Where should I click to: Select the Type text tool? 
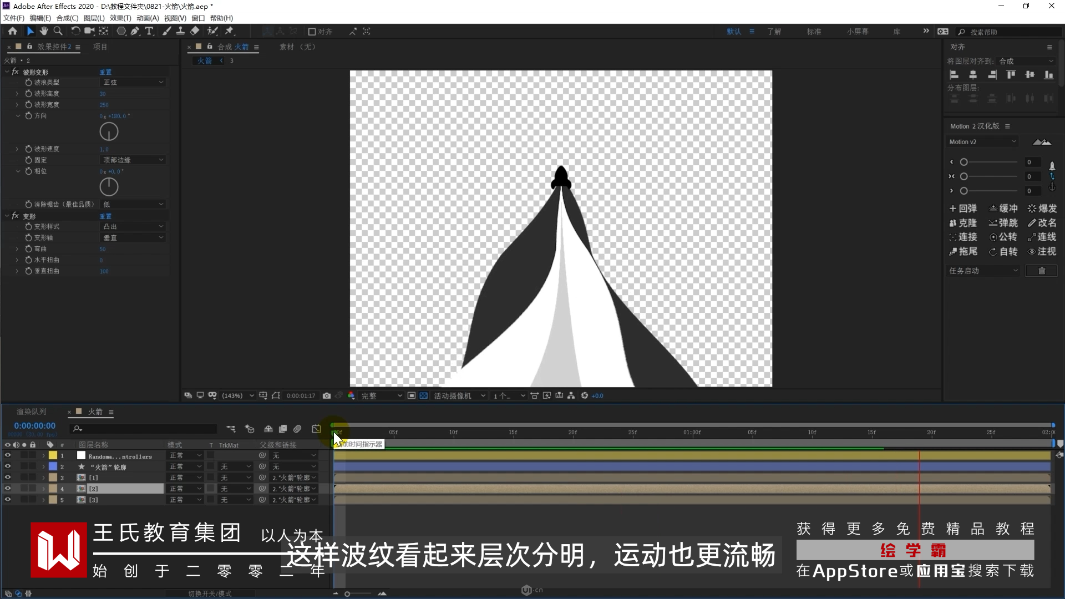149,31
